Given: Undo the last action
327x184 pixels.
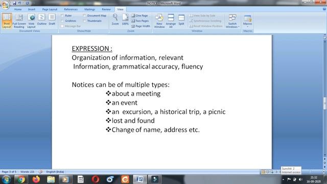Looking at the screenshot, I should (19, 3).
